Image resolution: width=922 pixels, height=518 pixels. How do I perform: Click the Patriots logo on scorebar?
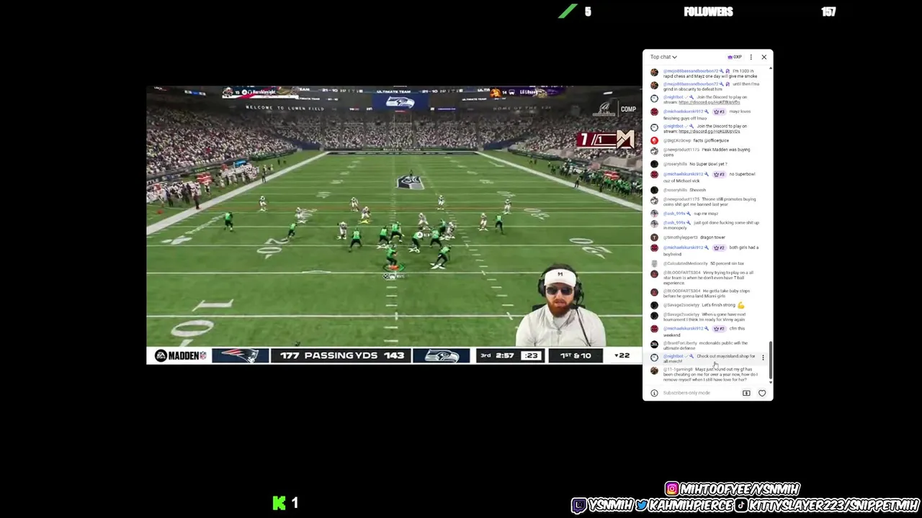pyautogui.click(x=240, y=355)
